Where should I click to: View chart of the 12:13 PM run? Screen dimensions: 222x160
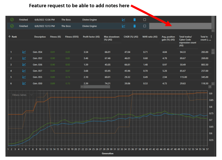(124, 26)
